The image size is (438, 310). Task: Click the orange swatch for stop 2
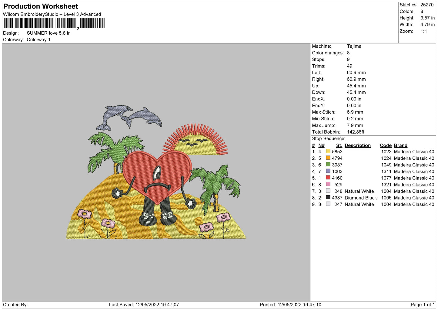(x=328, y=158)
